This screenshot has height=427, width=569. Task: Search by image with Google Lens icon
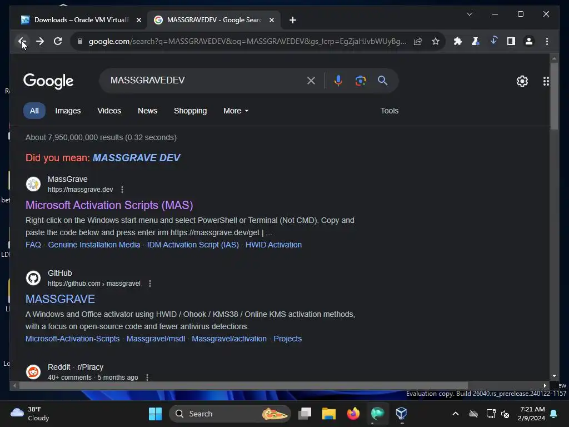360,81
